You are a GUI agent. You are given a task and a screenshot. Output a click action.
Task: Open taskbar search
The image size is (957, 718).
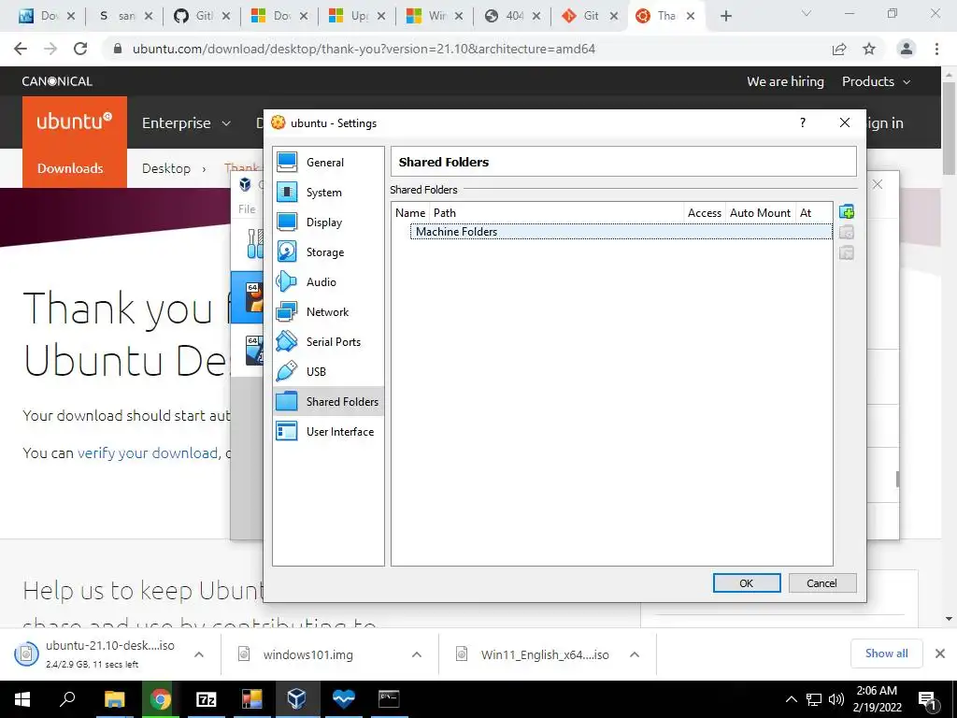pos(67,699)
